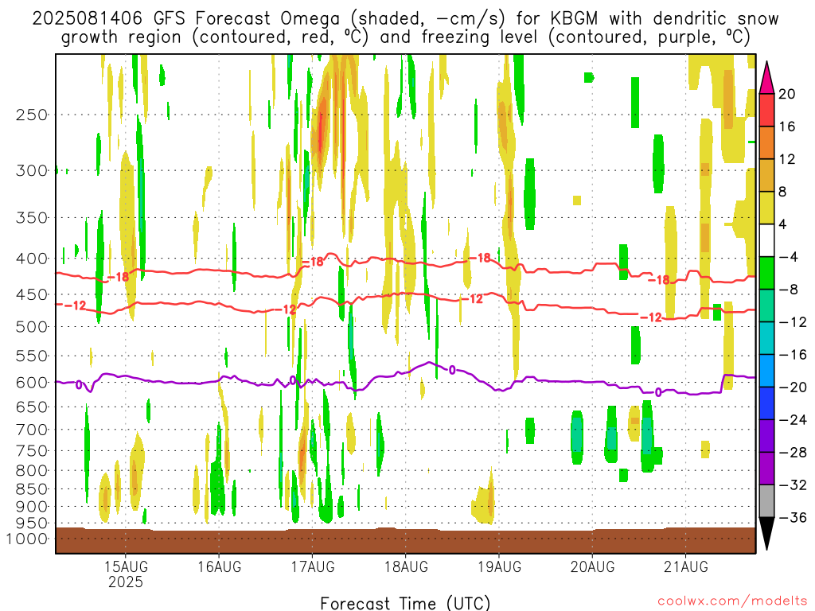Click the 19AUG time axis label
This screenshot has width=815, height=611.
tap(499, 566)
